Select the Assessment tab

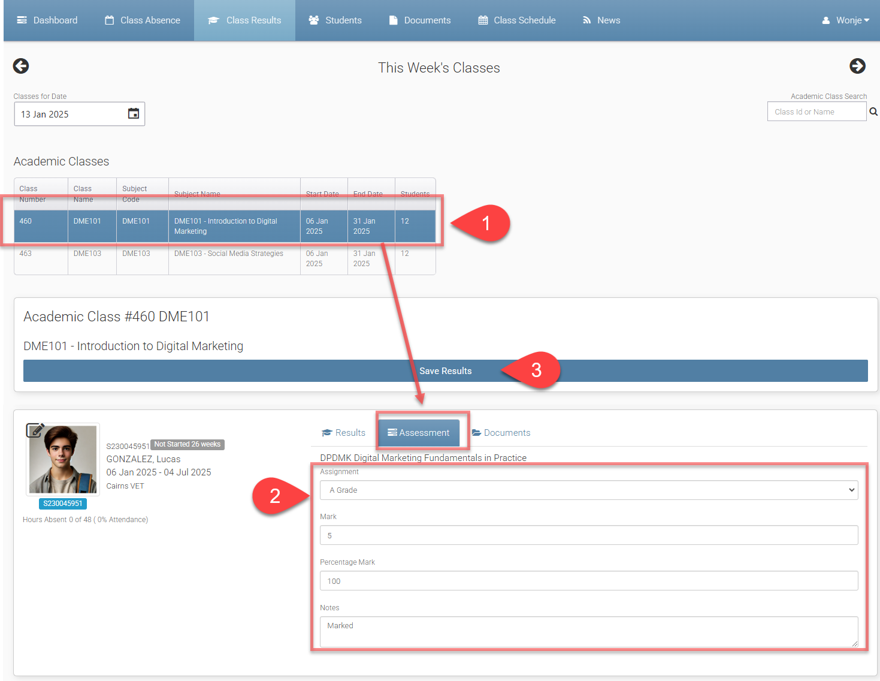(418, 433)
